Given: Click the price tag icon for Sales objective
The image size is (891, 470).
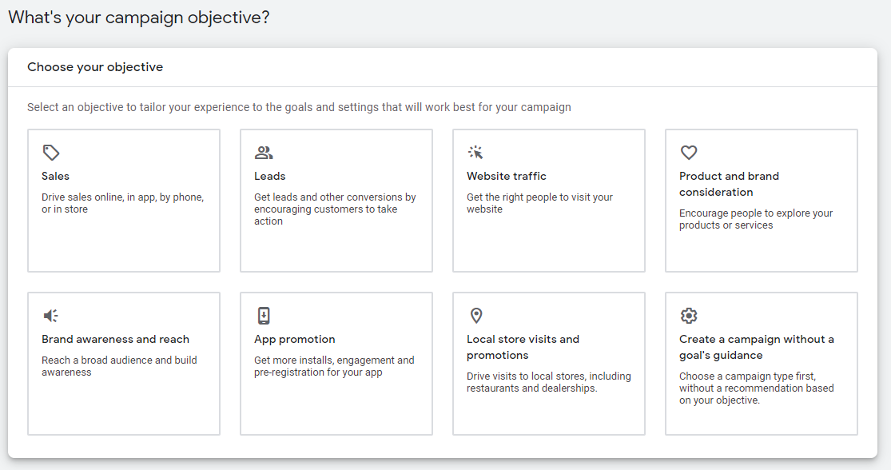Looking at the screenshot, I should [52, 152].
